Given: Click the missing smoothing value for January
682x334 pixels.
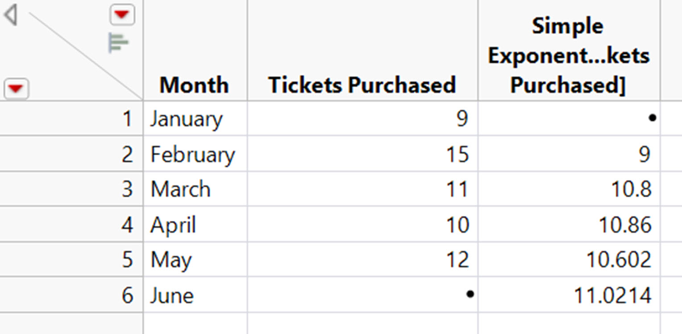Looking at the screenshot, I should [x=569, y=118].
